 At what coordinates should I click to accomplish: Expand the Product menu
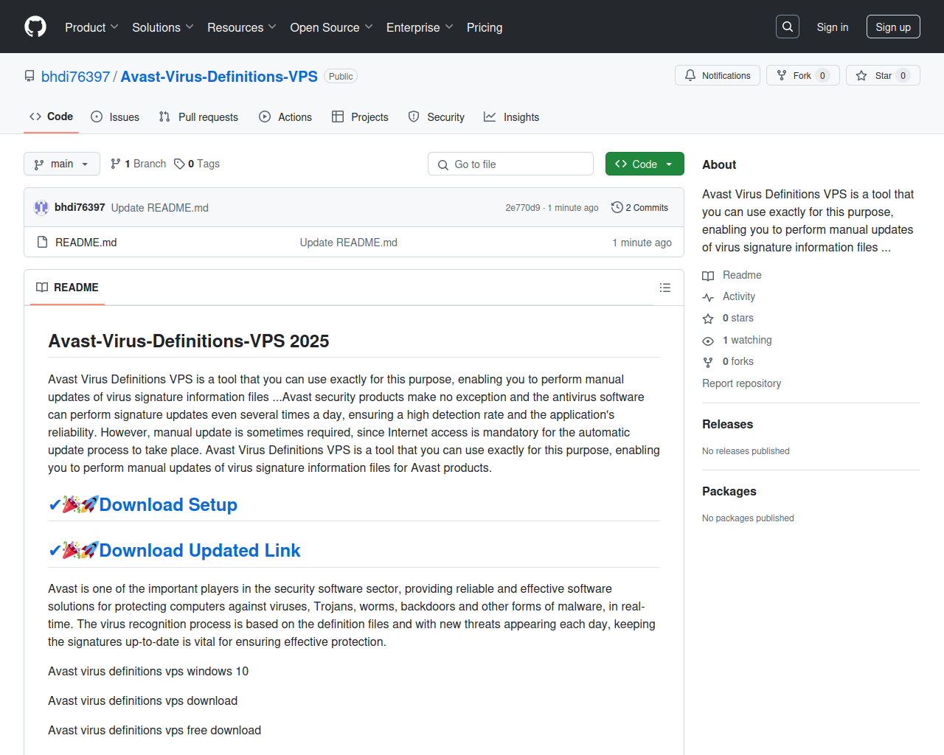[91, 27]
